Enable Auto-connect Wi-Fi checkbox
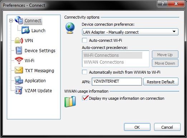The width and height of the screenshot is (187, 138). tap(85, 40)
